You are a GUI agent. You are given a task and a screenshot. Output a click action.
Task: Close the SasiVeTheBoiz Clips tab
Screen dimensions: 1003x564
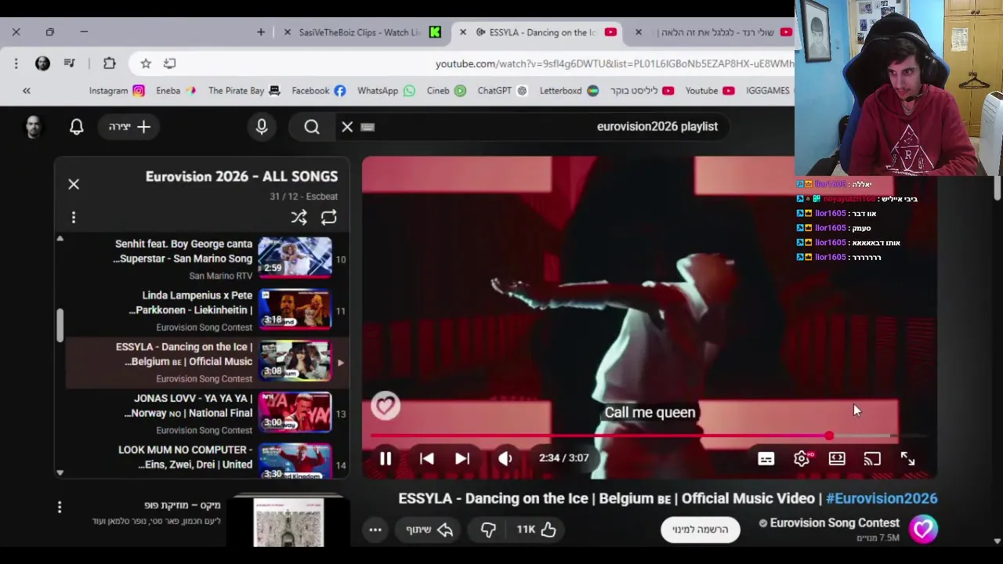(287, 32)
